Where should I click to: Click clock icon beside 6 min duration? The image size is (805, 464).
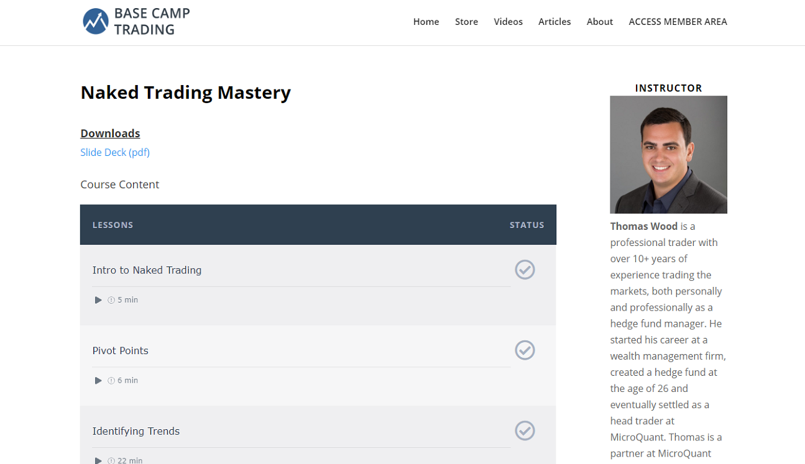111,381
